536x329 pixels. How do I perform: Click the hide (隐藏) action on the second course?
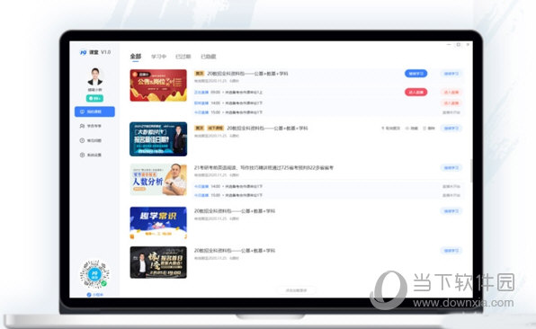412,129
